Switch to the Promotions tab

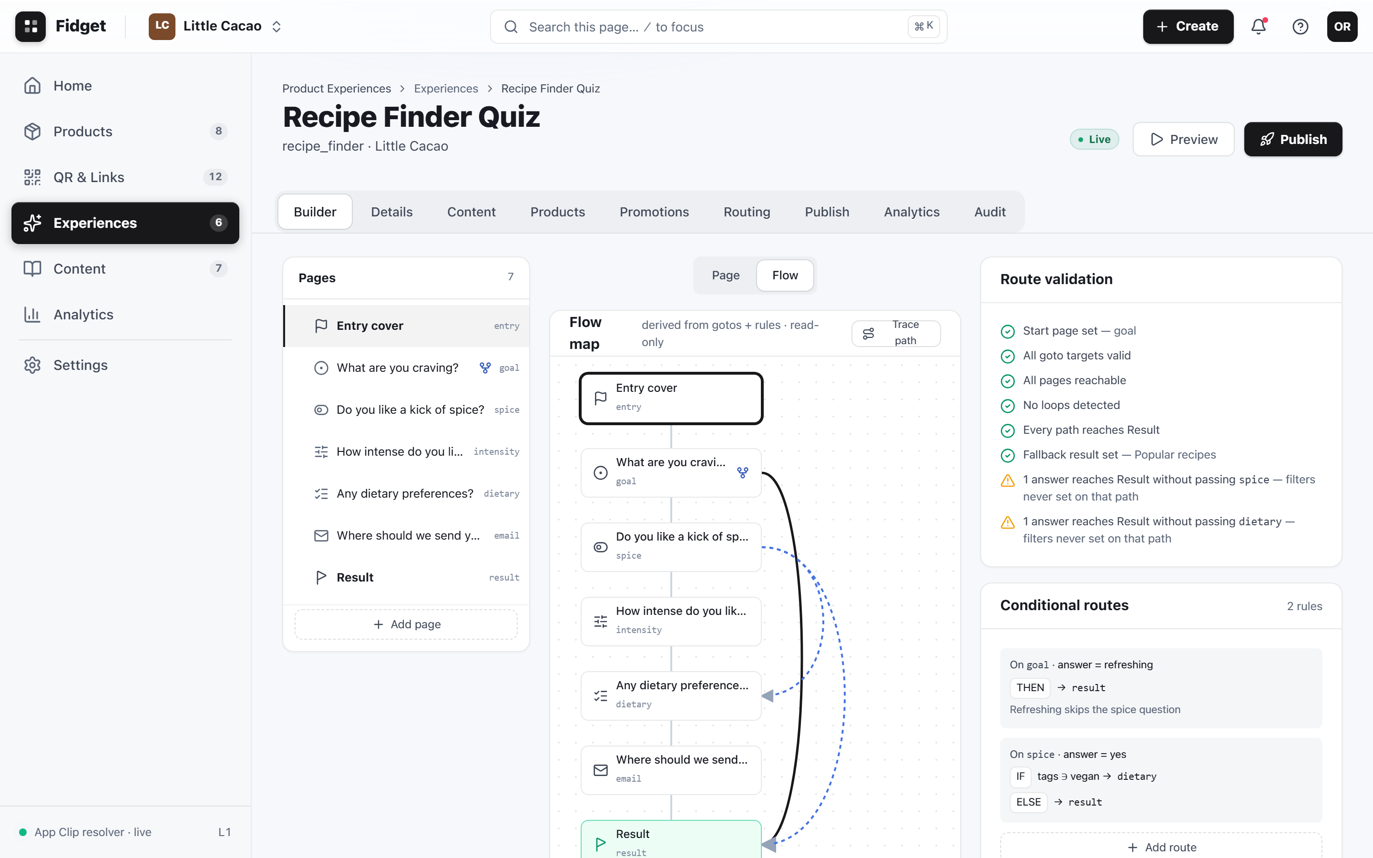tap(654, 212)
